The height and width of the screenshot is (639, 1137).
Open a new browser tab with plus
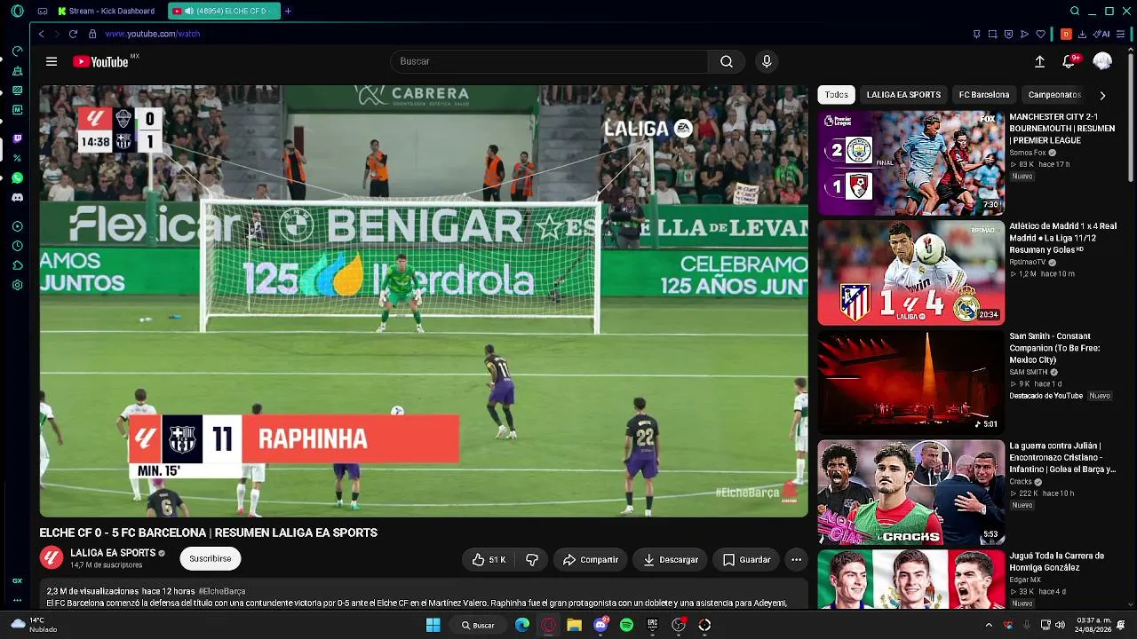[288, 11]
